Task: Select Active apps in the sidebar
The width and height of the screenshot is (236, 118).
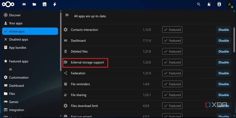Action: point(30,31)
